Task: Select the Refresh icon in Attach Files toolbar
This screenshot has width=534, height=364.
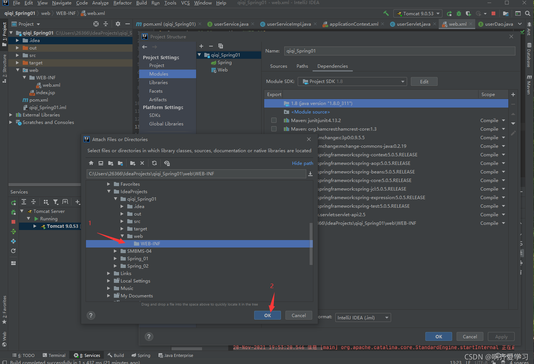Action: click(154, 163)
